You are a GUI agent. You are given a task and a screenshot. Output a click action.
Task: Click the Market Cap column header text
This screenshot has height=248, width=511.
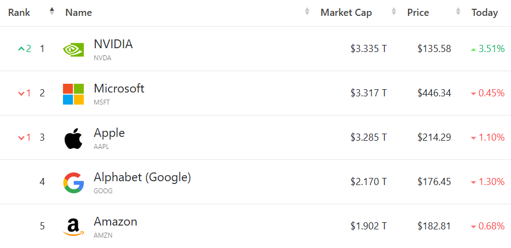point(346,13)
